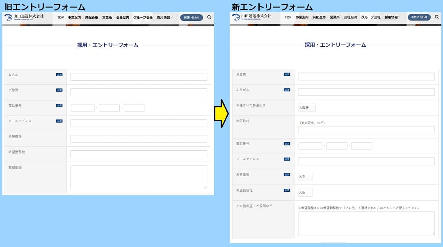Open the 希望職種 dropdown showing 大型

pos(305,177)
